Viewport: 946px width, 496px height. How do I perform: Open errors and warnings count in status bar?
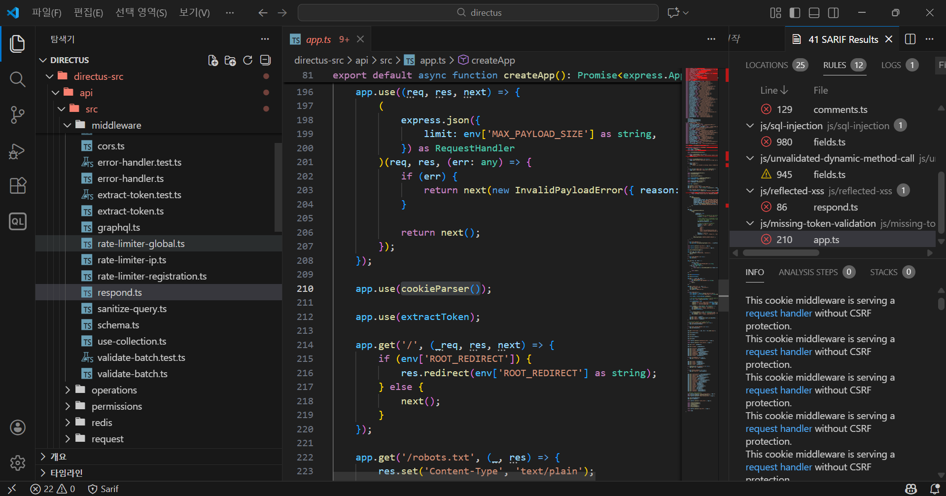(x=53, y=489)
